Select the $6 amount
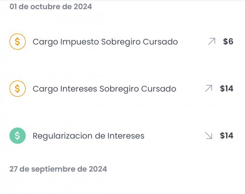 click(228, 42)
